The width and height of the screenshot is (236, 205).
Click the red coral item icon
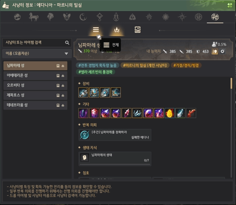pos(191,113)
